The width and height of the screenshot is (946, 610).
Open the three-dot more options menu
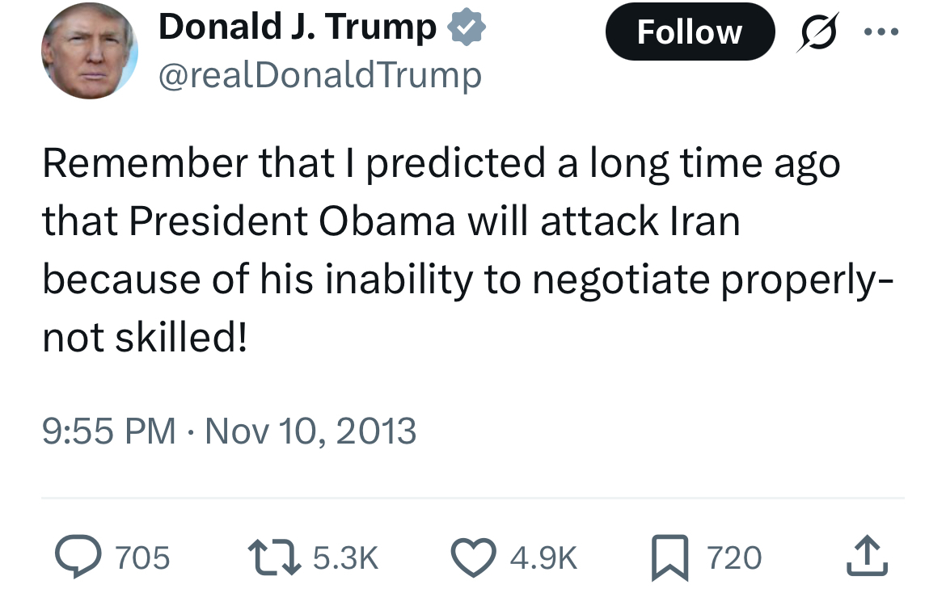[881, 32]
